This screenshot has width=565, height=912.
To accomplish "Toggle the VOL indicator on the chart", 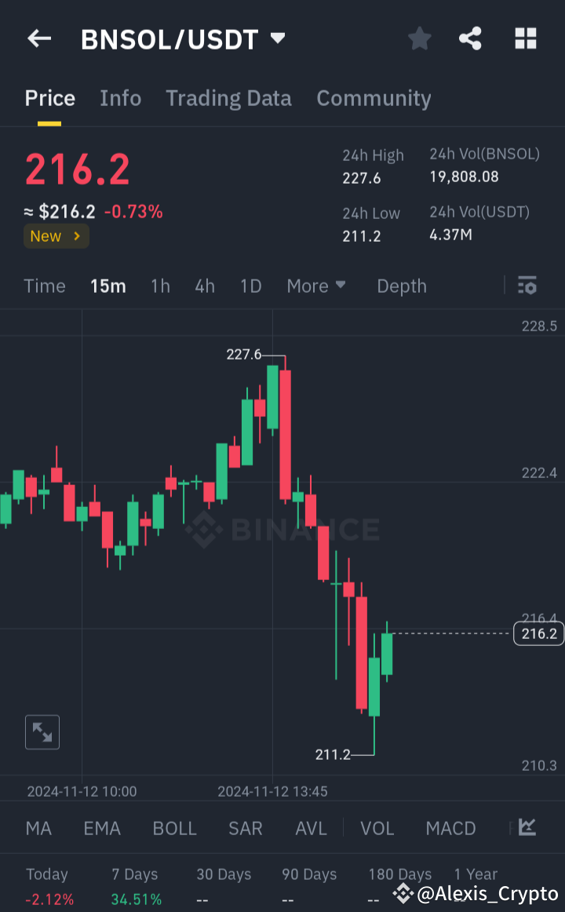I will (377, 828).
